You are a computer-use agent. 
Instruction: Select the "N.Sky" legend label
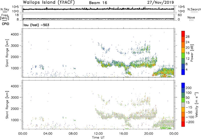point(5,9)
